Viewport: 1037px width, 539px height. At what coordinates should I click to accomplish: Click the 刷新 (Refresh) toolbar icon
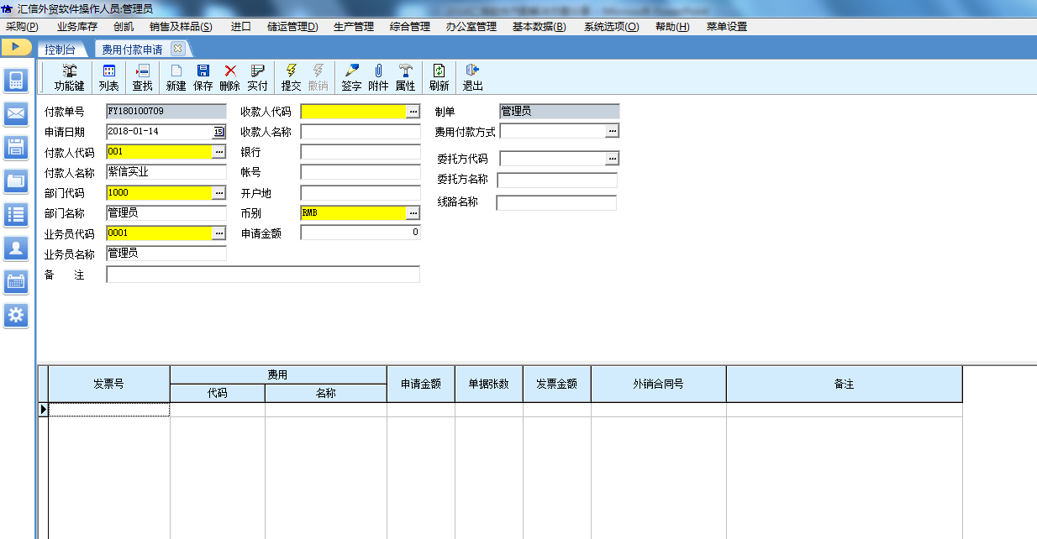(x=439, y=72)
